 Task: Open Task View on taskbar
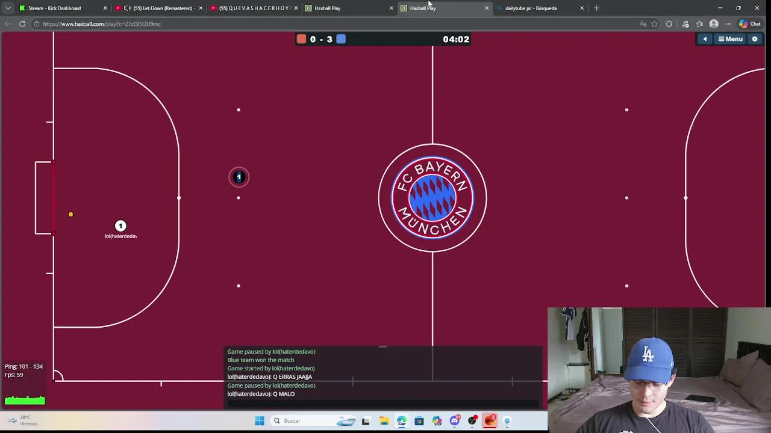point(366,421)
